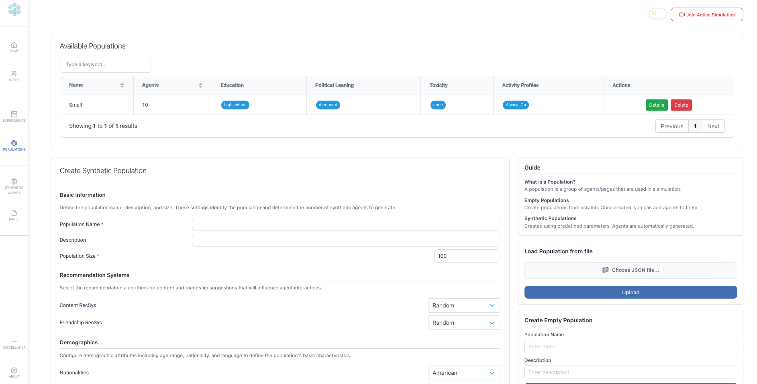Toggle the light/dark theme switch

point(657,14)
